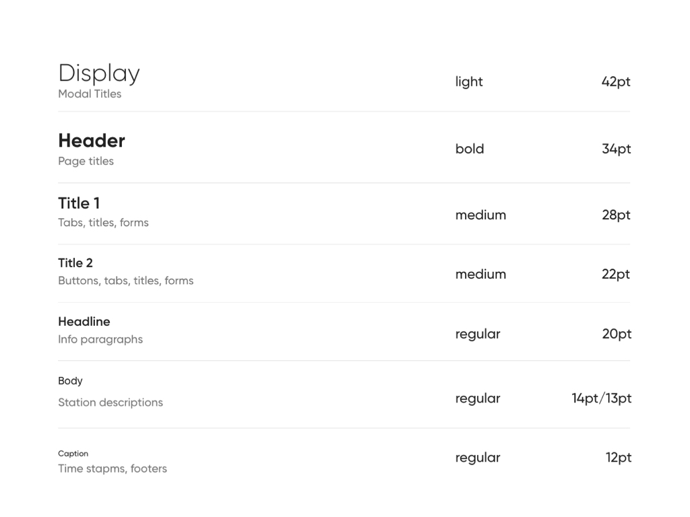Click the "Station descriptions" text
Image resolution: width=690 pixels, height=517 pixels.
tap(111, 403)
